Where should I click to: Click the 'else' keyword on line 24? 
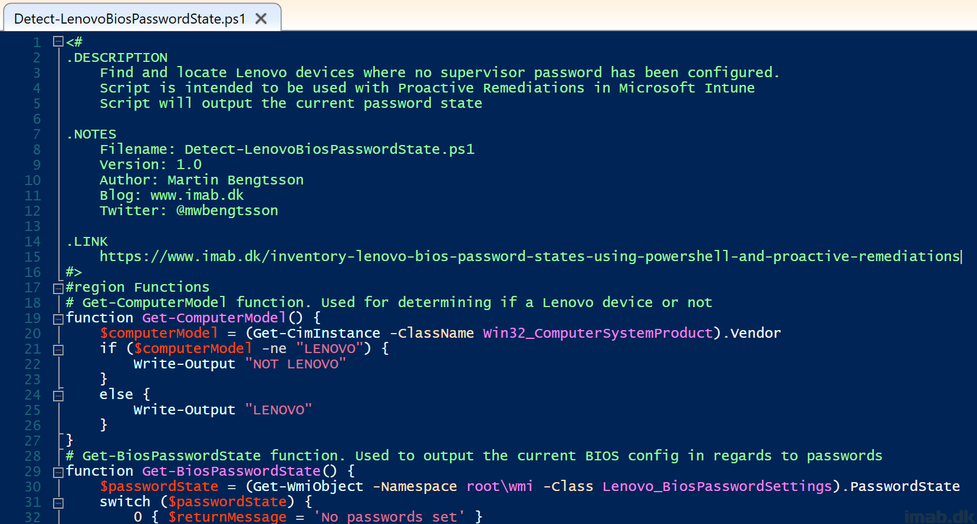click(x=116, y=394)
